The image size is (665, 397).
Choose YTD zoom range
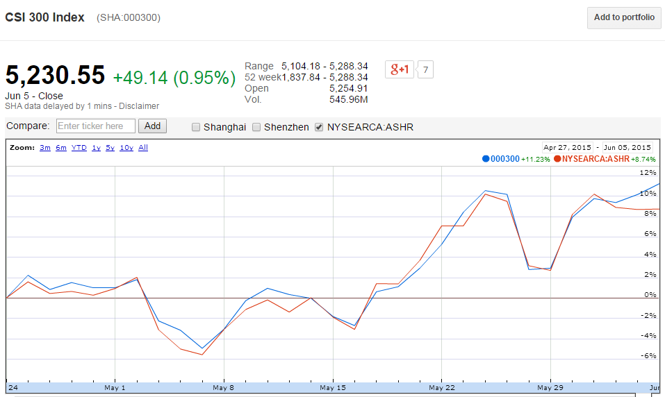pos(79,147)
